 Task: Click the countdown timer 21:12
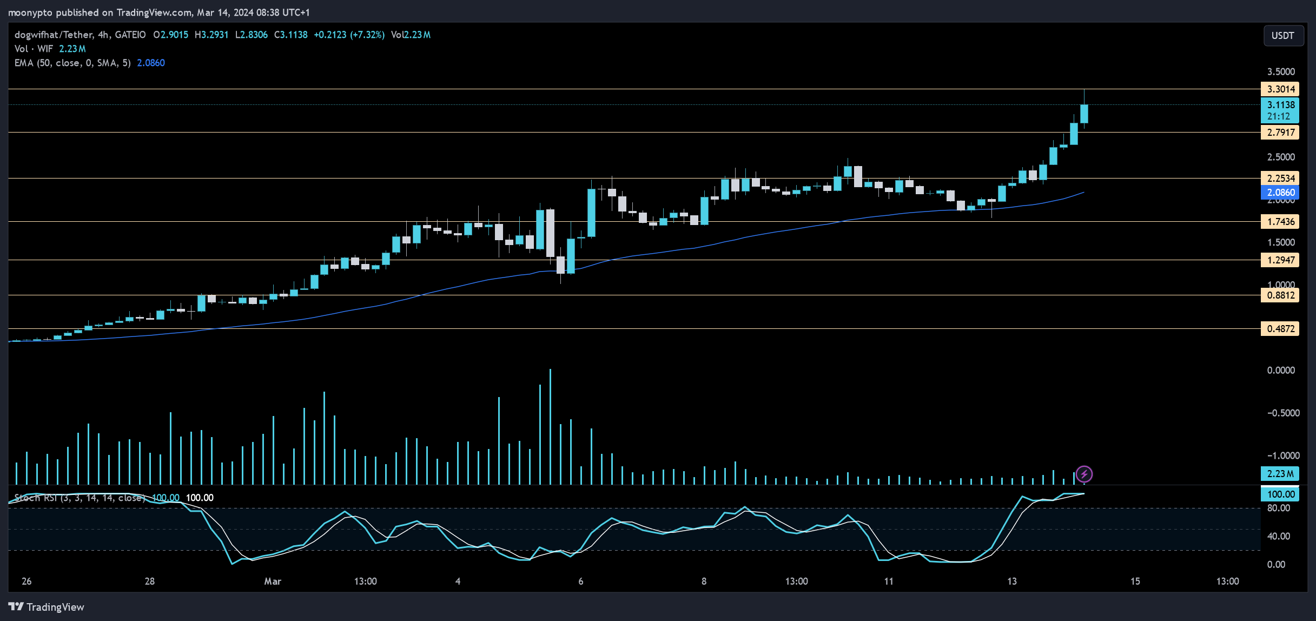point(1279,117)
